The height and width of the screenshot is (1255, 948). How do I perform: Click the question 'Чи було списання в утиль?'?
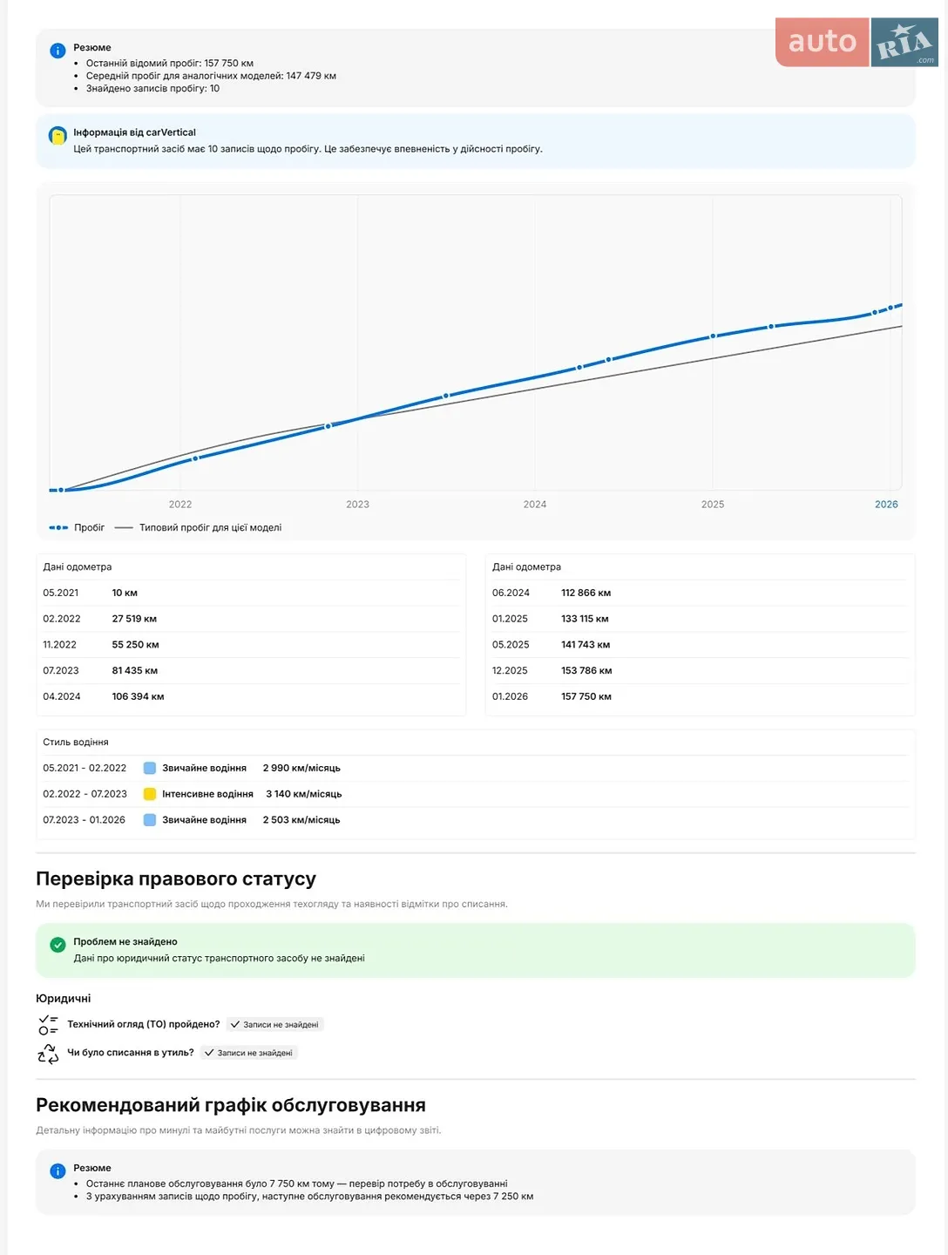pyautogui.click(x=131, y=1053)
